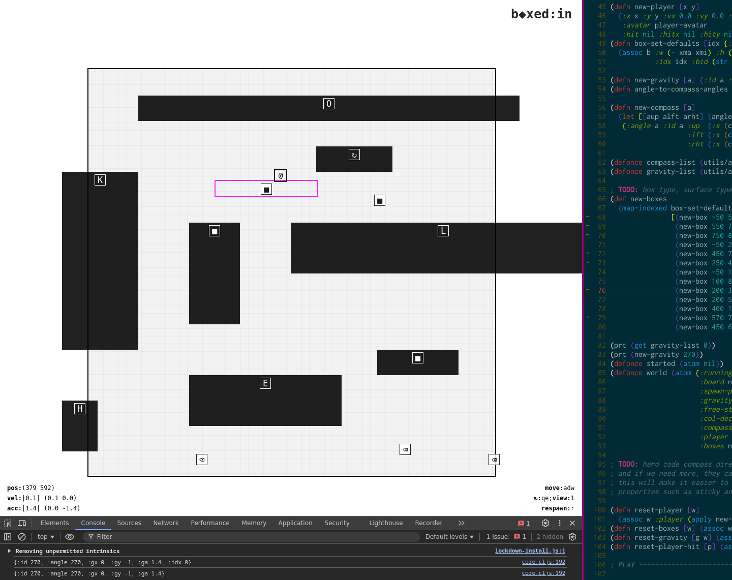Click editor line 66 'def new-boxes'

point(638,199)
